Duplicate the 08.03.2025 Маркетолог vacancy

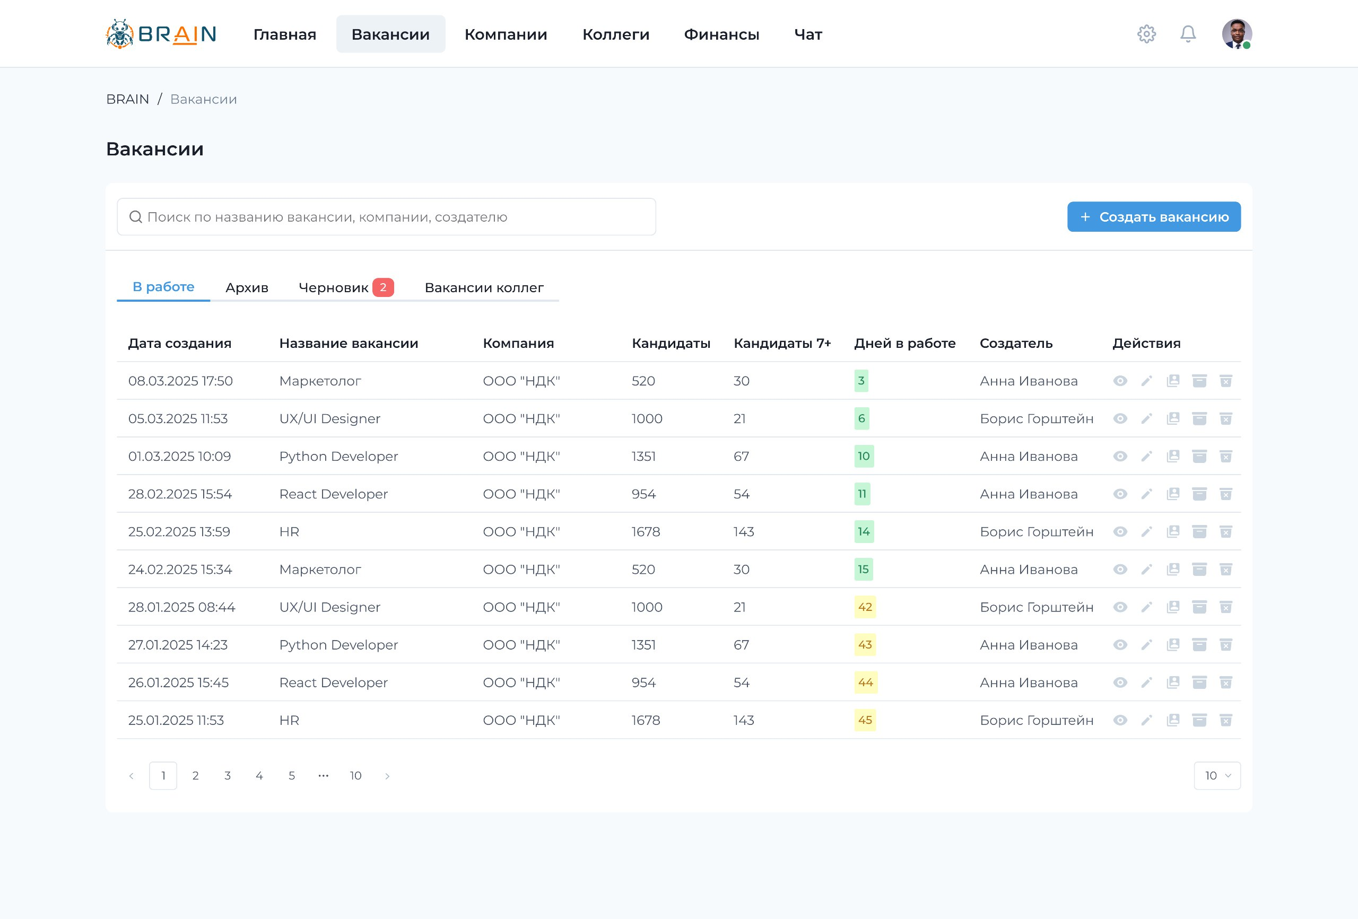[x=1173, y=381]
